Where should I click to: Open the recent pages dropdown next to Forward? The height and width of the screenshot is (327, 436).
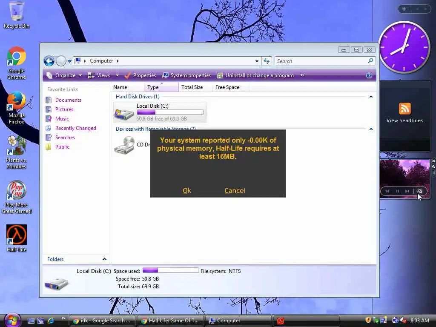[69, 61]
